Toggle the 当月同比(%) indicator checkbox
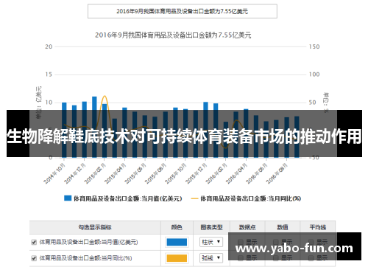Image resolution: width=368 pixels, height=267 pixels. tap(34, 258)
